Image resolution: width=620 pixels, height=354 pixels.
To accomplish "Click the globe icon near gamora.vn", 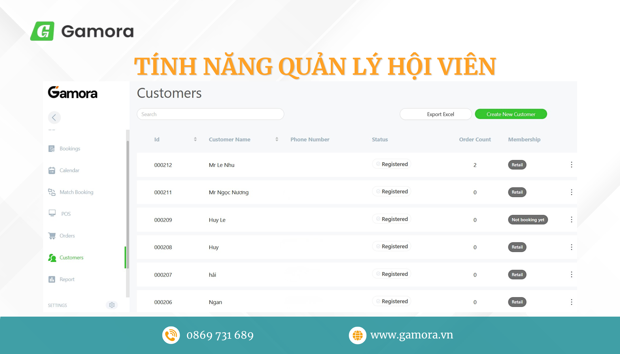I will point(358,335).
